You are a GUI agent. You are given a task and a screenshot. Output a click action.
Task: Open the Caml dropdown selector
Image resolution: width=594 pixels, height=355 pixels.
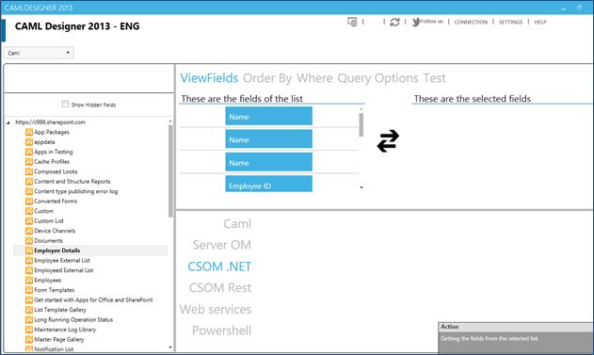39,53
